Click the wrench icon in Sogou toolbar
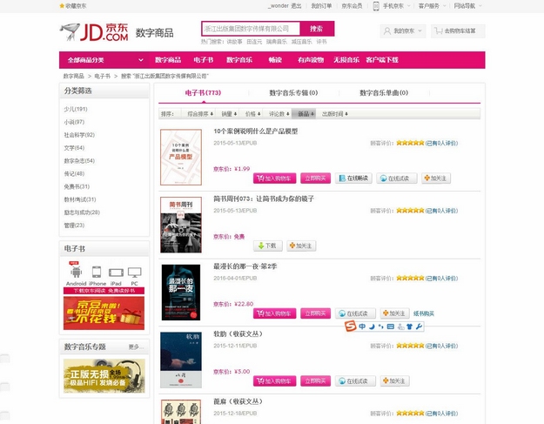This screenshot has height=424, width=544. click(x=419, y=326)
